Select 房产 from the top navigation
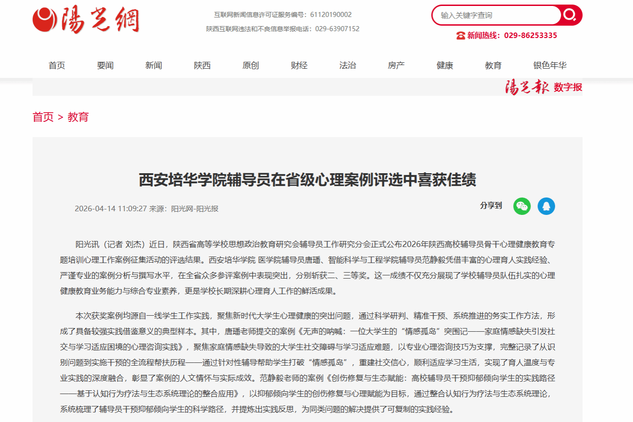This screenshot has height=422, width=633. [396, 66]
